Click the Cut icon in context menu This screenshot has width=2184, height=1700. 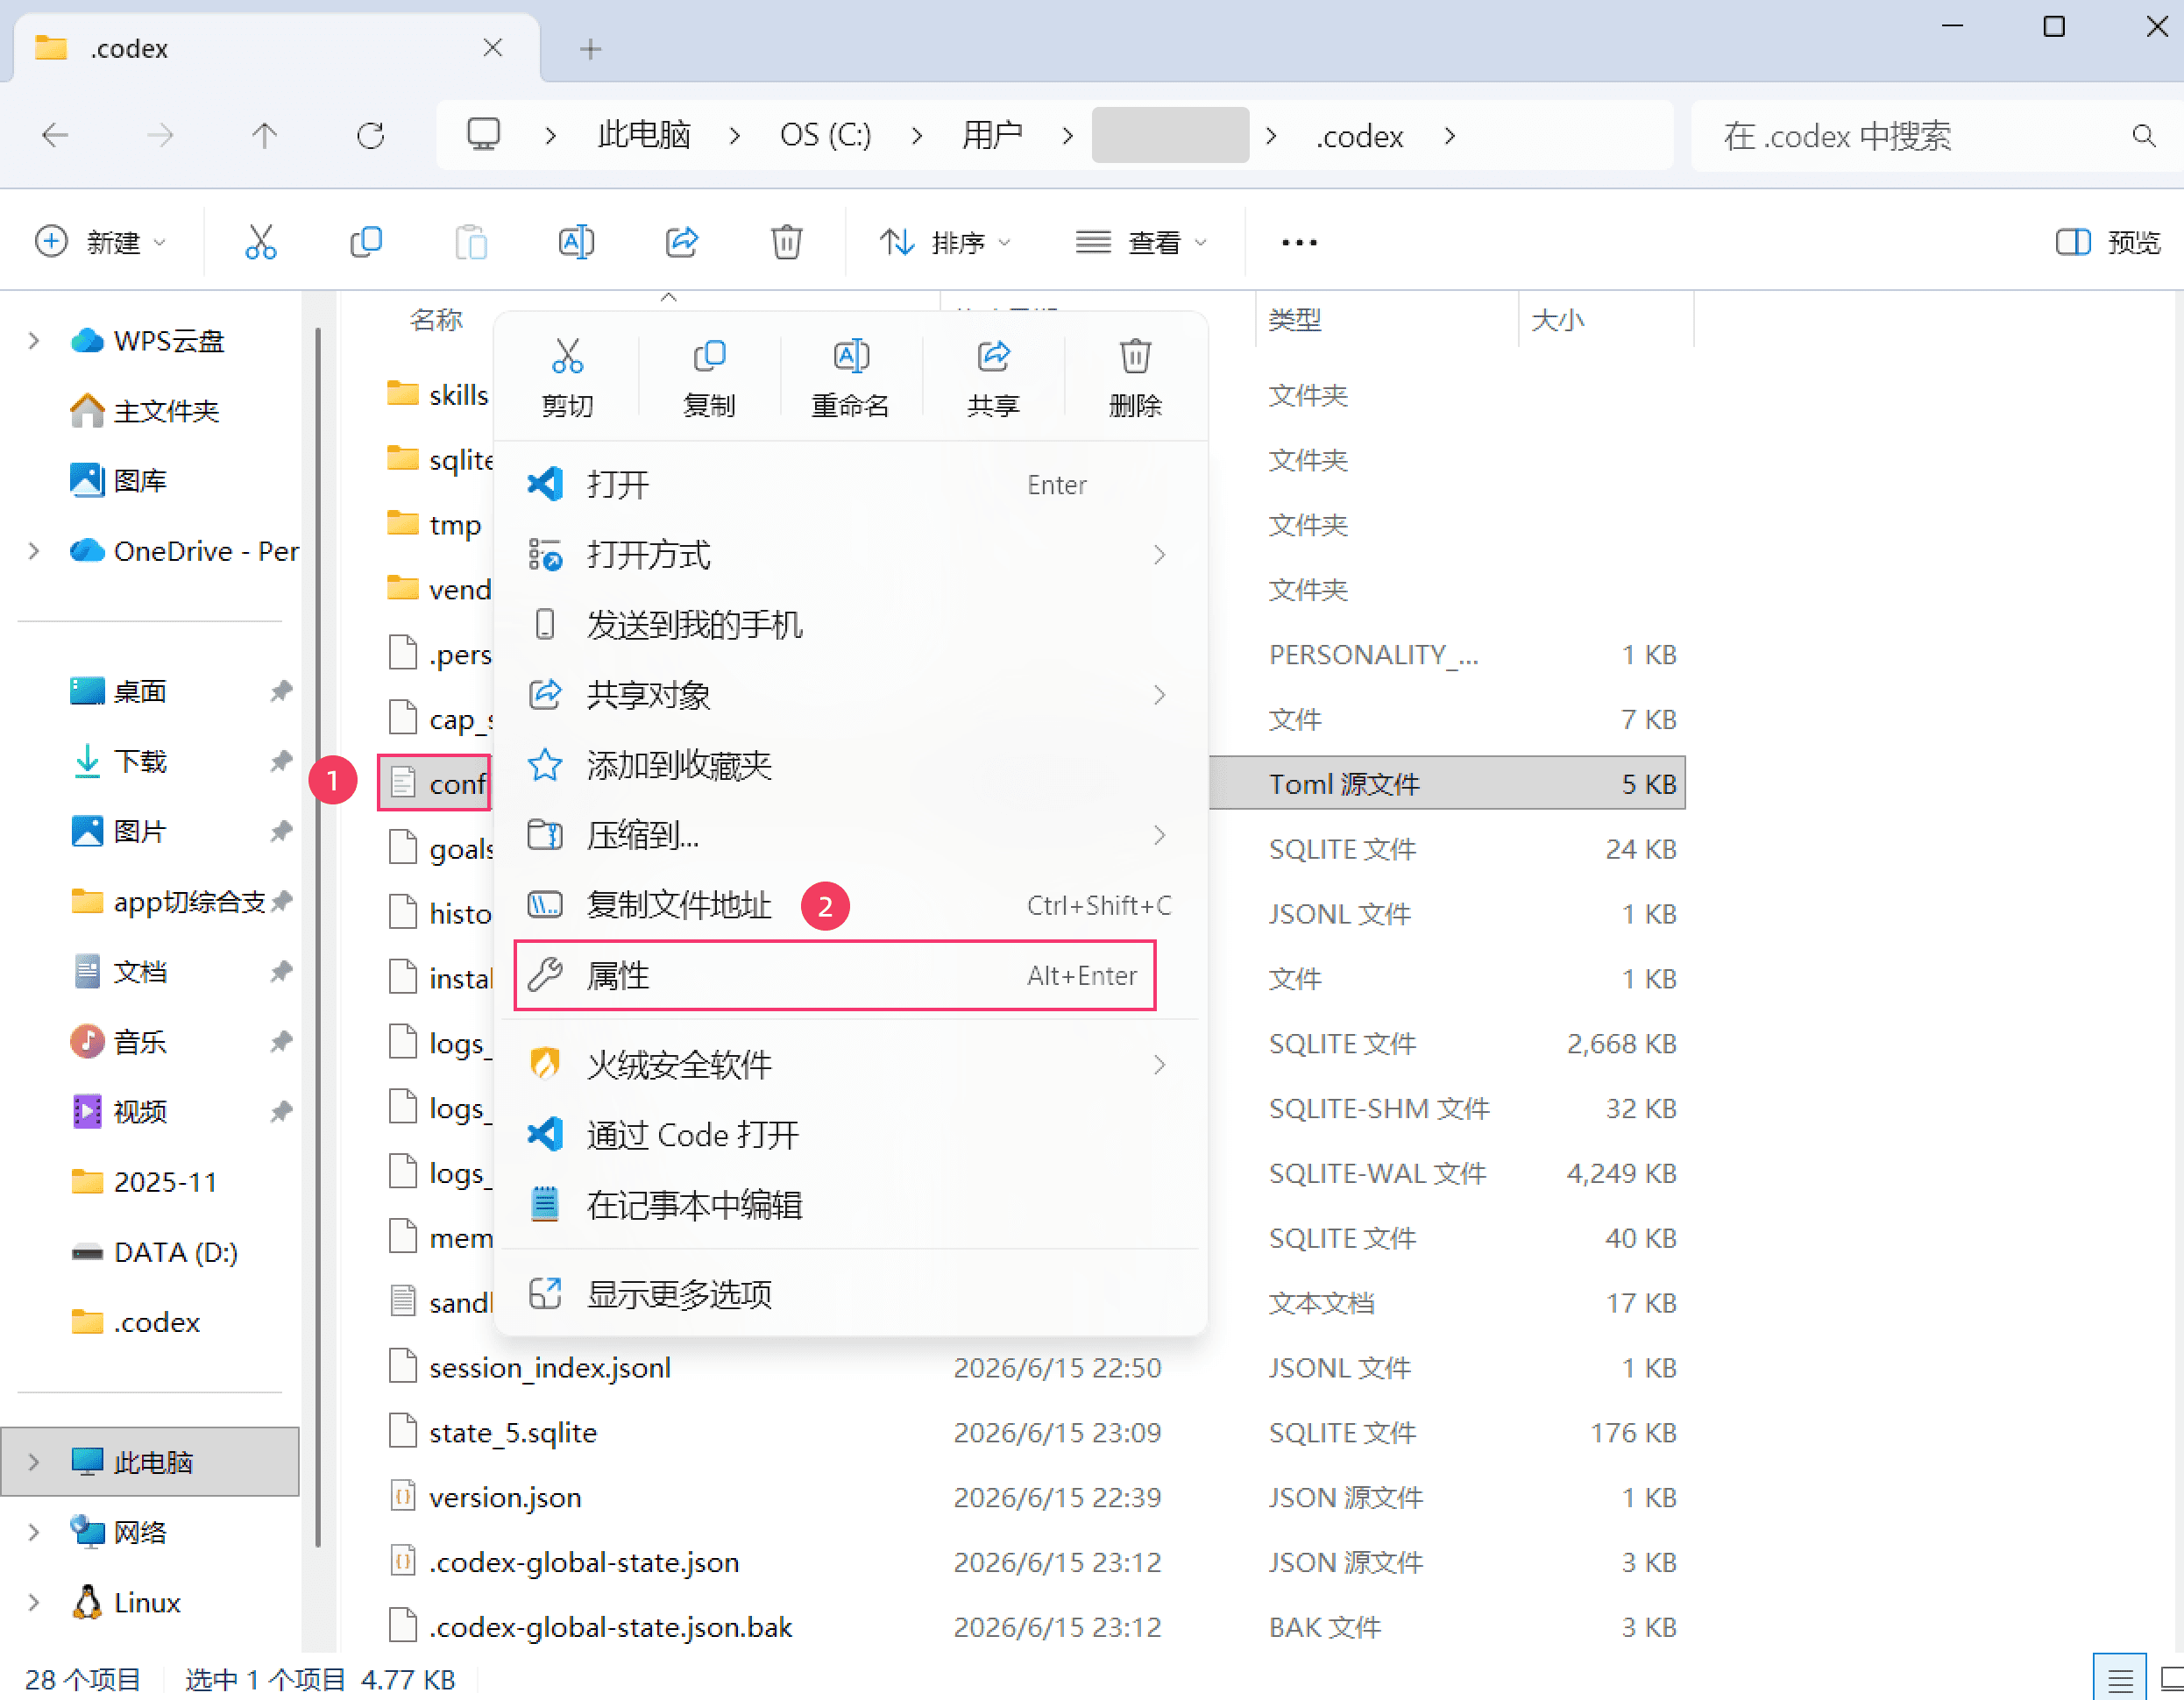coord(567,356)
